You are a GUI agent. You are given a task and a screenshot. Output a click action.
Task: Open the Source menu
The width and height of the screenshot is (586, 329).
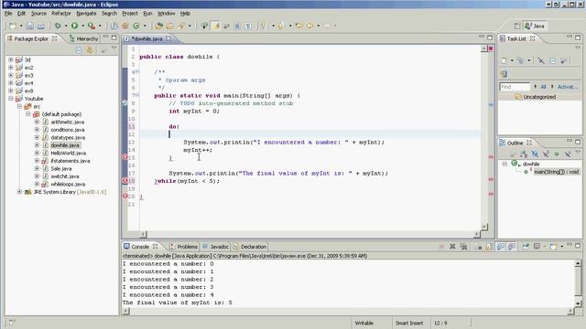click(38, 14)
